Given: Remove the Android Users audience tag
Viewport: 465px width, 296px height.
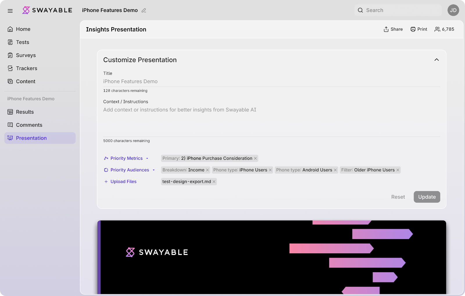Looking at the screenshot, I should tap(335, 170).
